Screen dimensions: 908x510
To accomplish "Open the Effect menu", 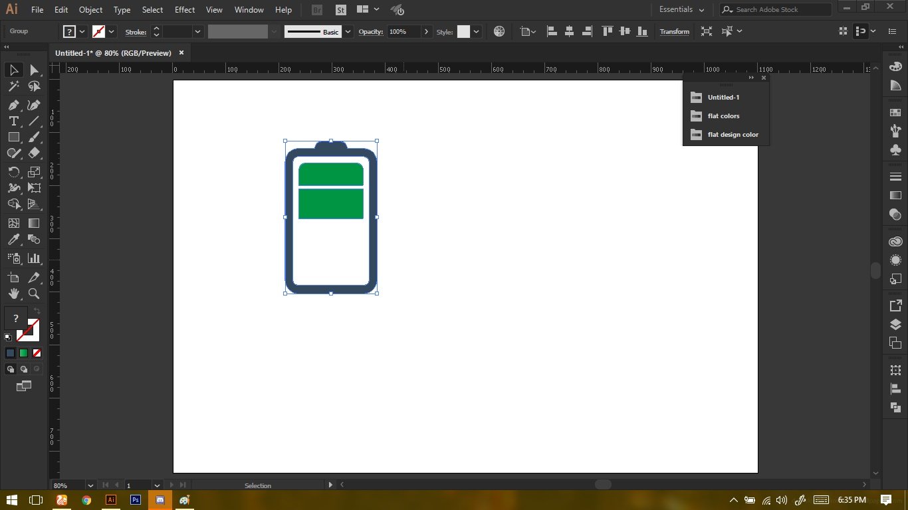I will click(185, 10).
